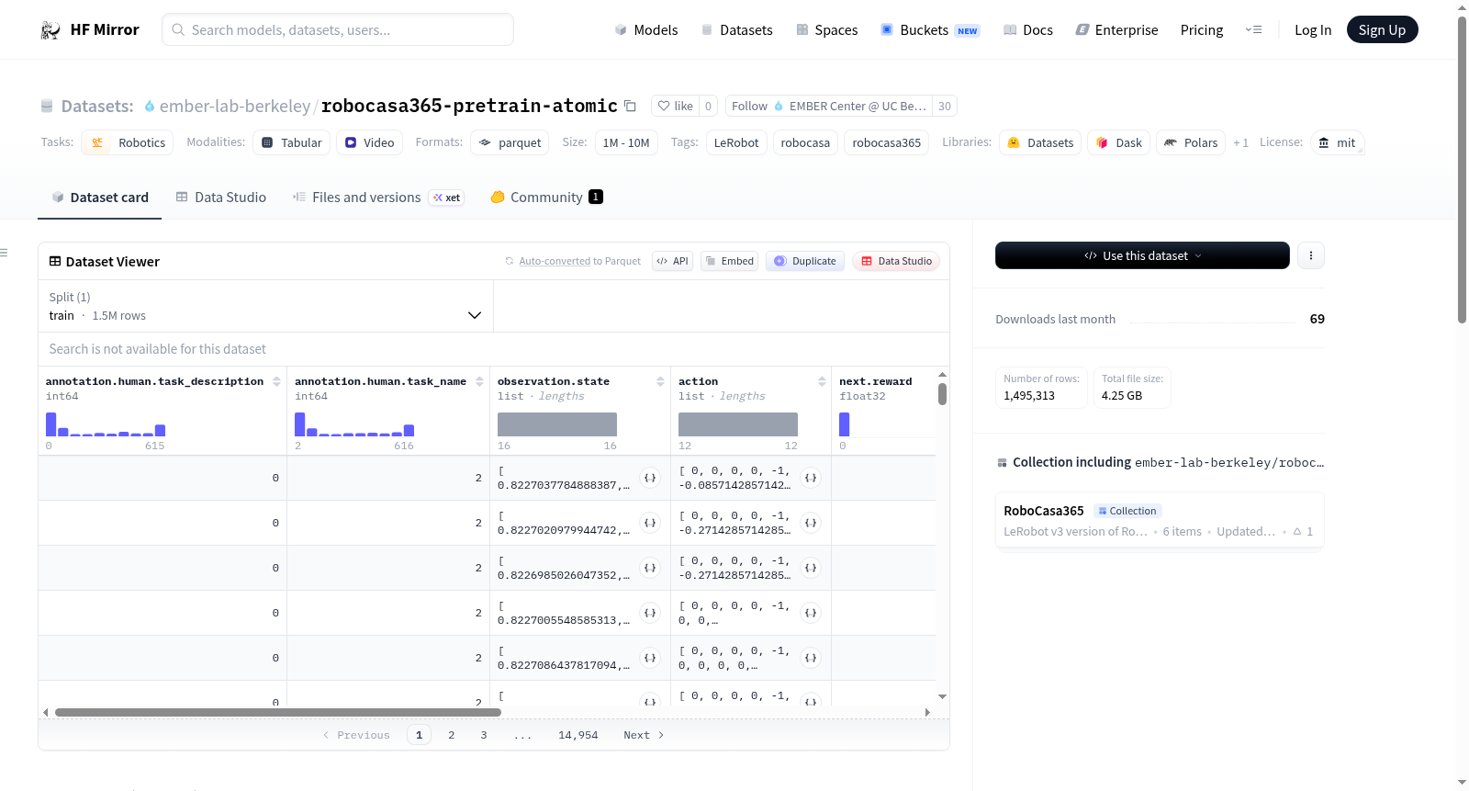Open the ember-lab-berkeley organization link
This screenshot has width=1469, height=791.
click(x=235, y=107)
